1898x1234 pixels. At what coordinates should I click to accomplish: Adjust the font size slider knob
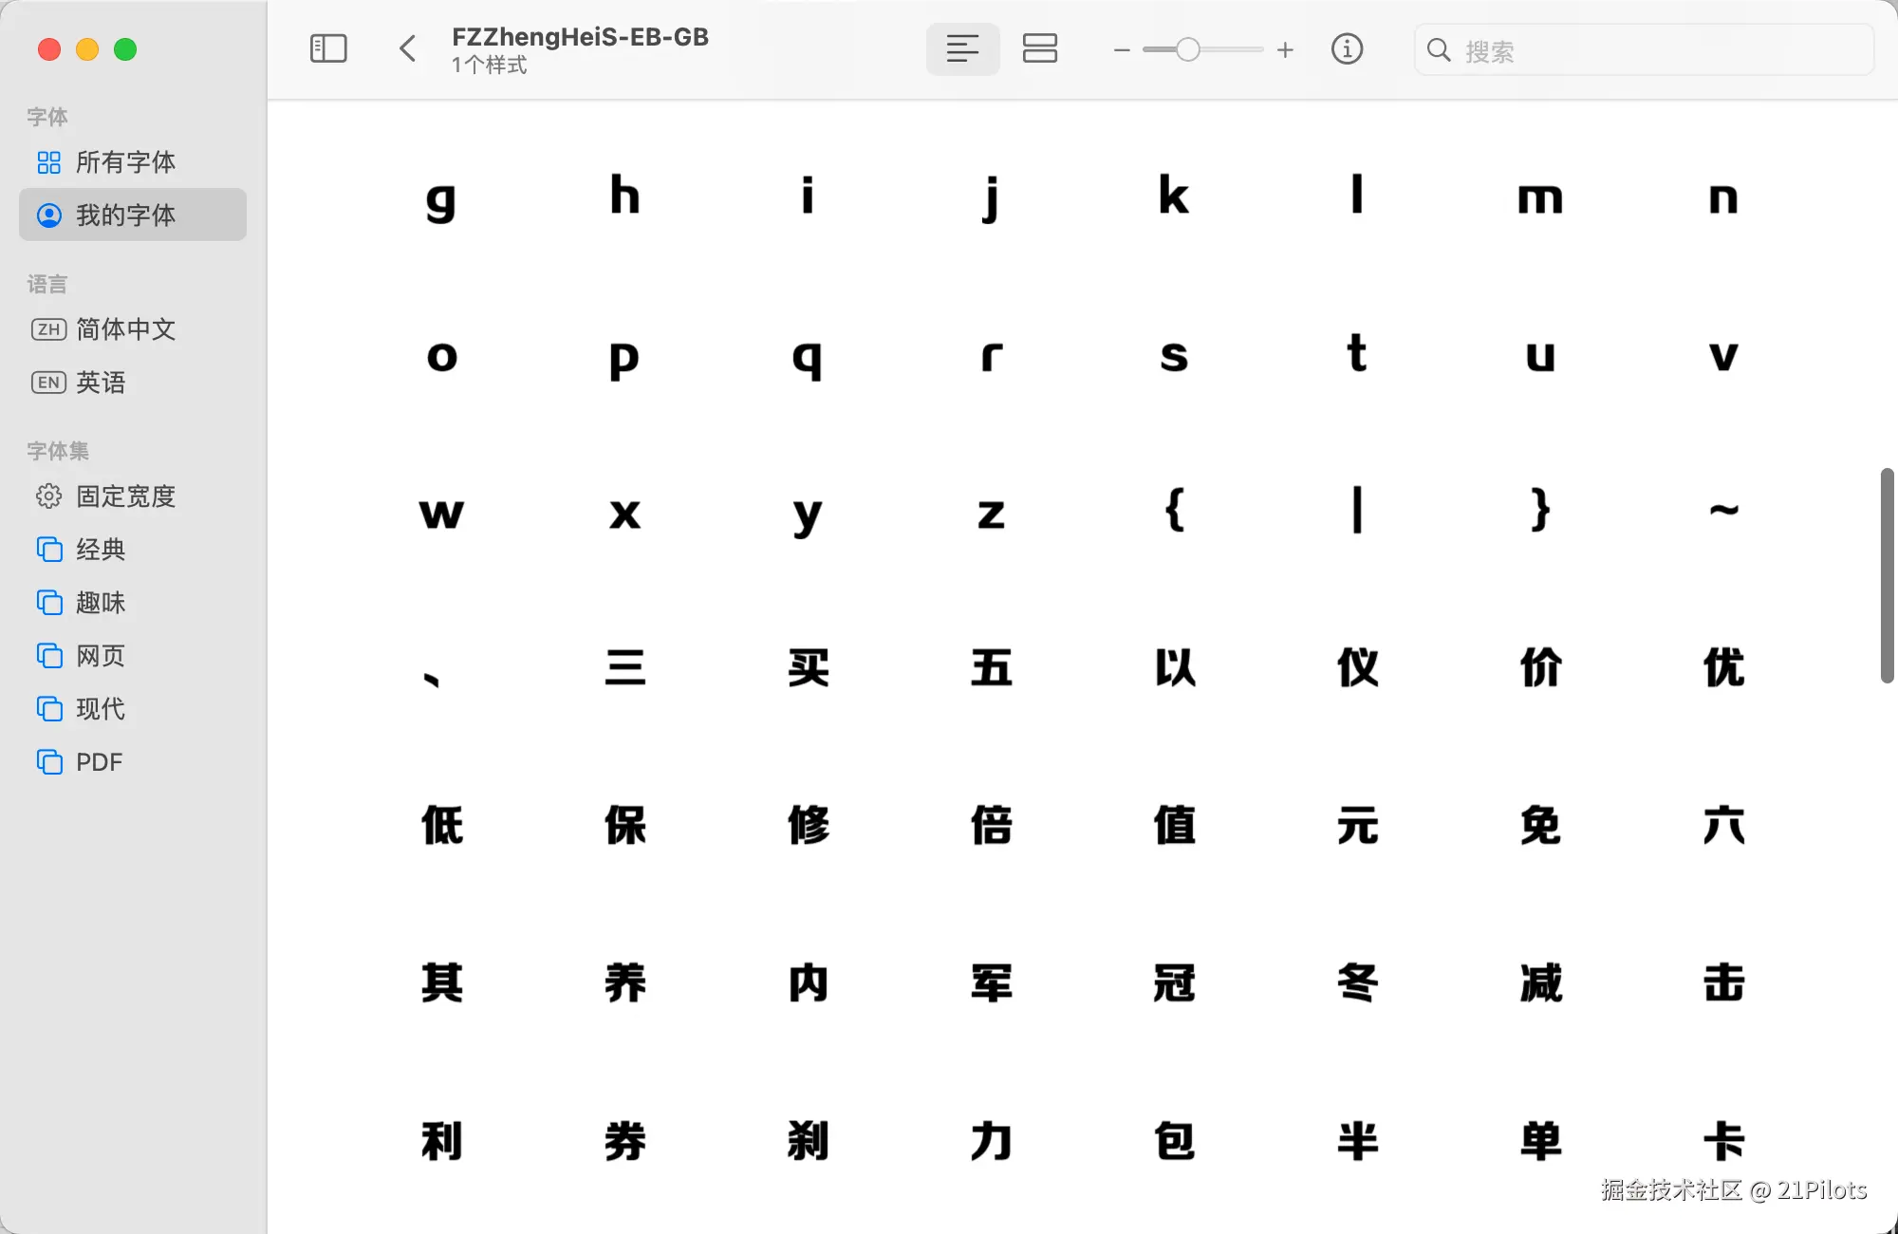pyautogui.click(x=1187, y=49)
